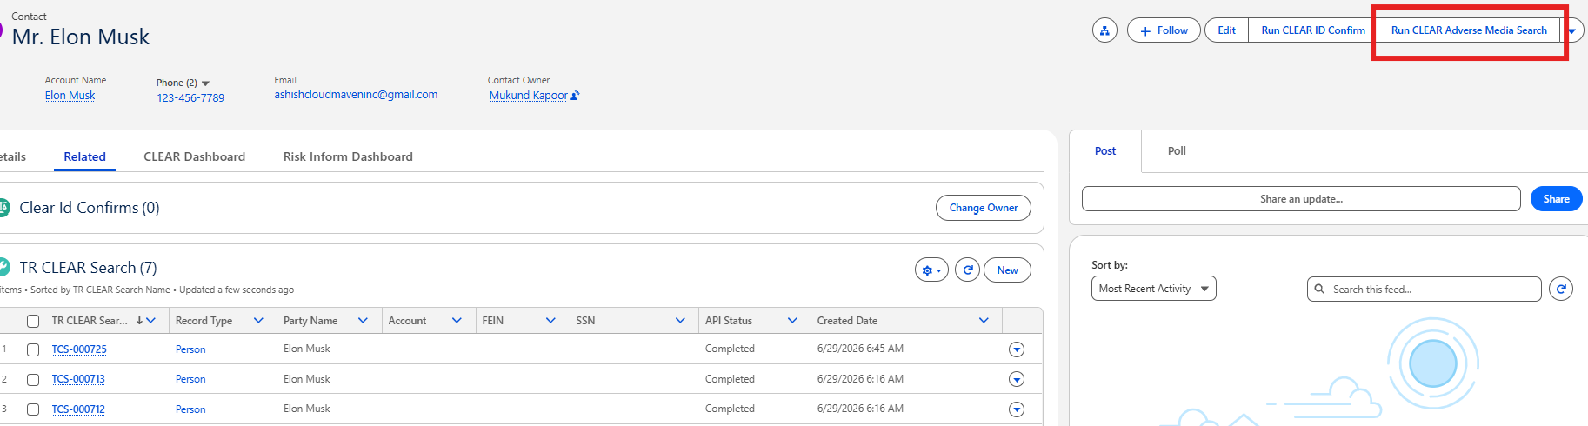Click phone number 123-456-7789
The image size is (1588, 426).
(x=190, y=98)
